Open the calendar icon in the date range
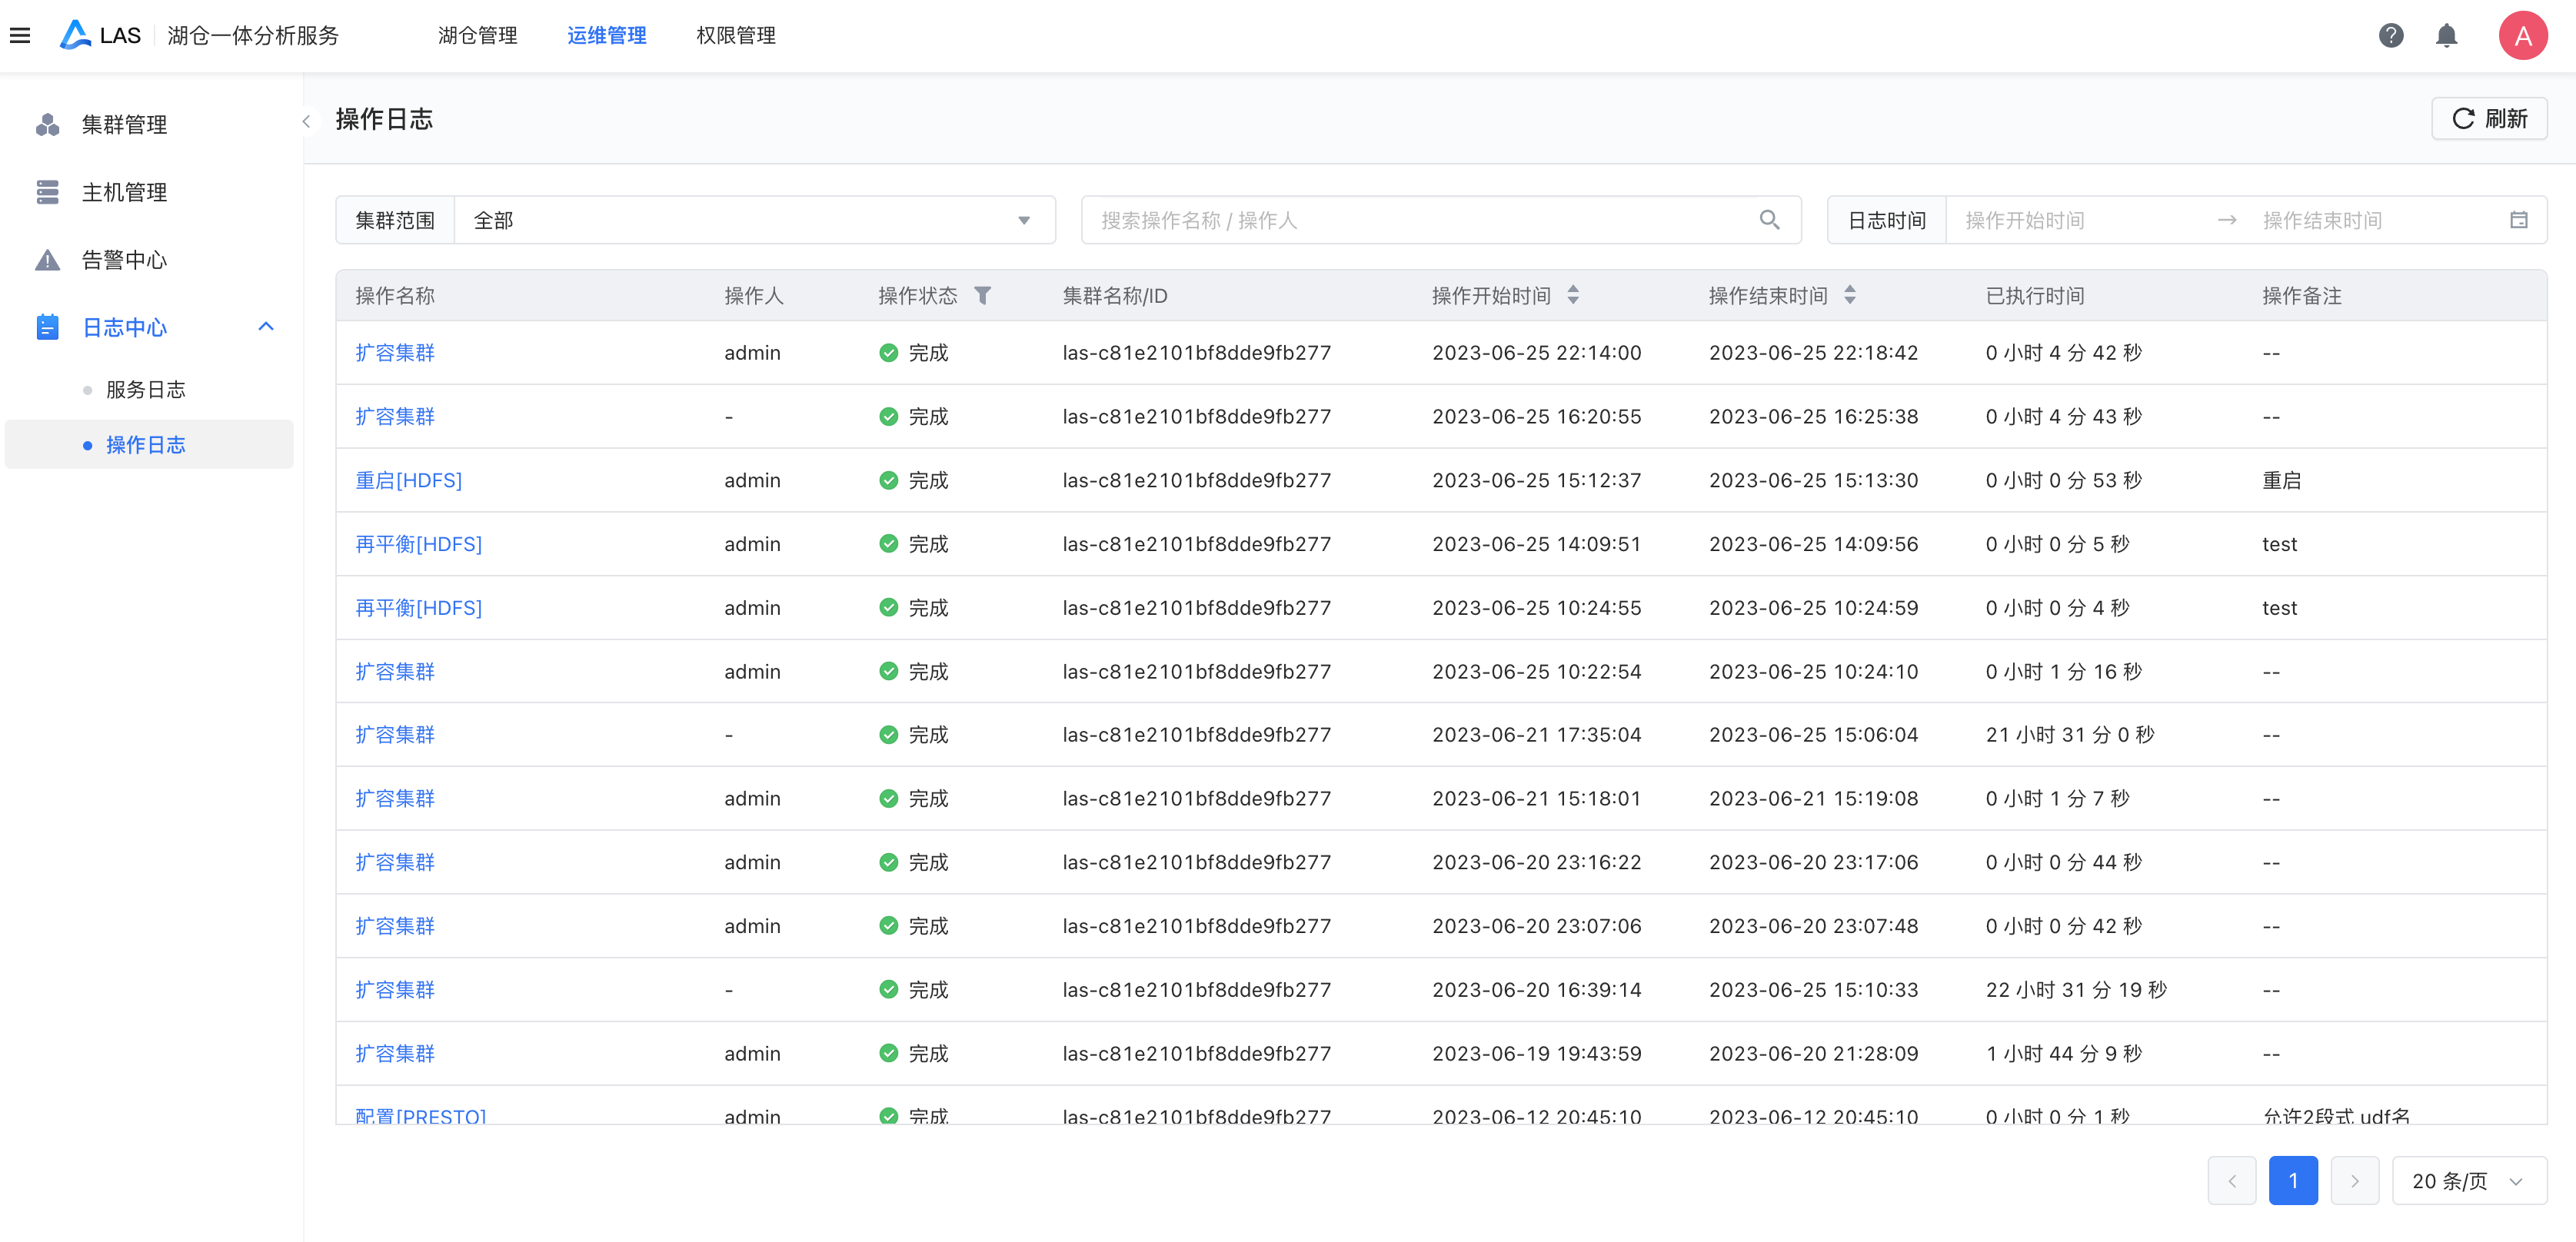The width and height of the screenshot is (2576, 1242). tap(2518, 220)
